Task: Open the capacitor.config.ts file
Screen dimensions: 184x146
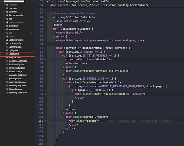Action: coord(18,61)
